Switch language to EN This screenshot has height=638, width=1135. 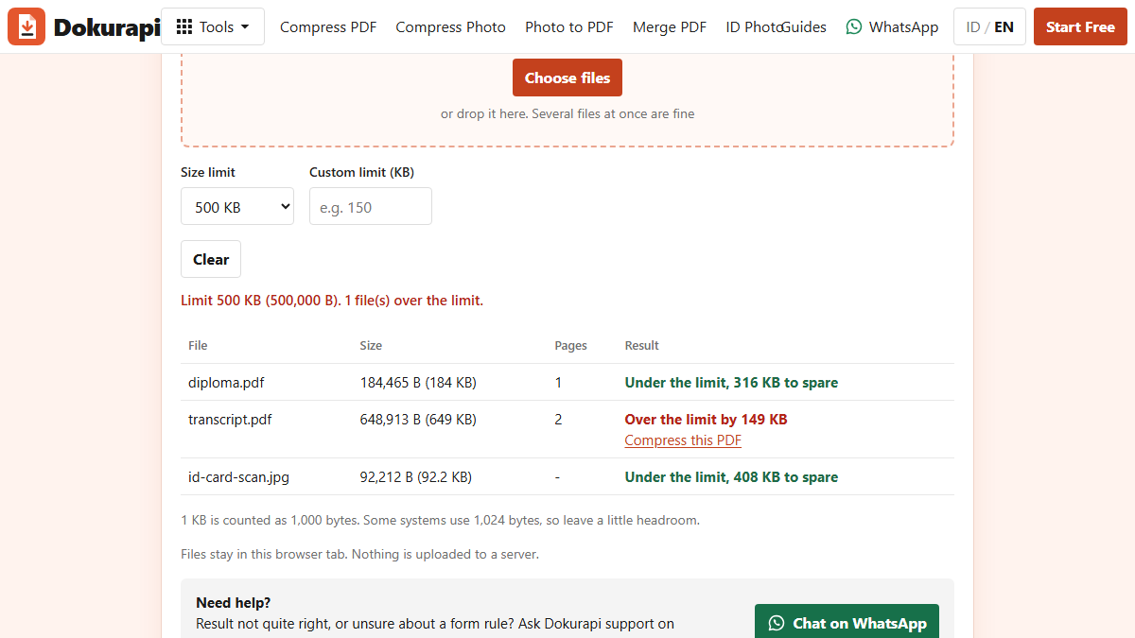(x=1004, y=26)
